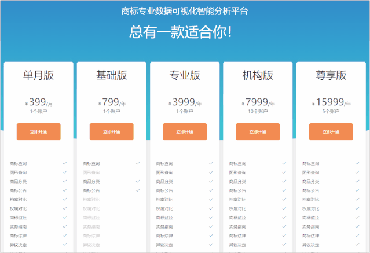Image resolution: width=370 pixels, height=253 pixels.
Task: Click 立即开通 button under 专业版
Action: pyautogui.click(x=185, y=131)
